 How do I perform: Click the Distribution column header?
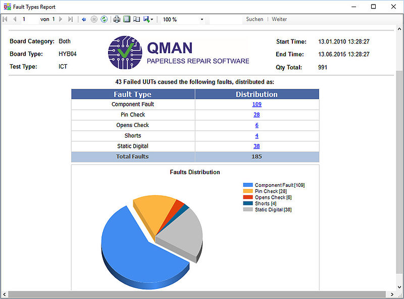coord(257,94)
